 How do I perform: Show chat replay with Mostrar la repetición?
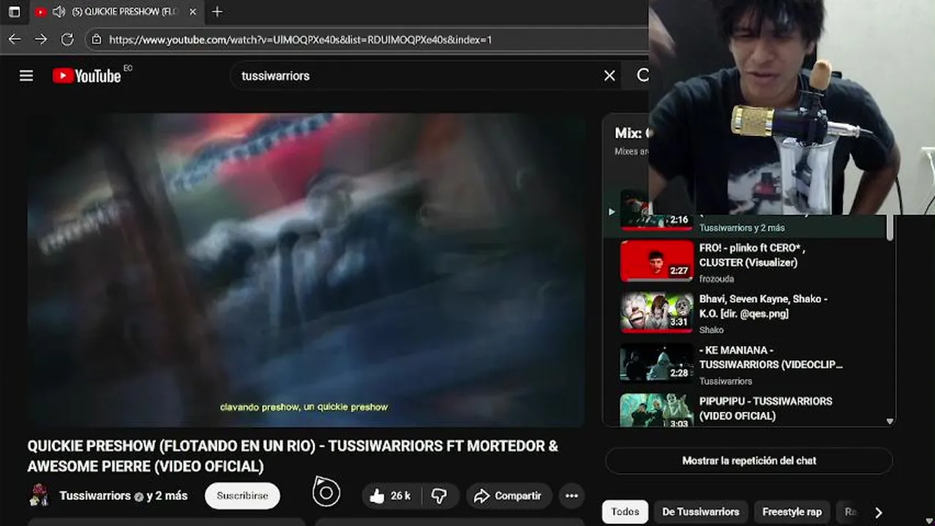click(x=749, y=461)
